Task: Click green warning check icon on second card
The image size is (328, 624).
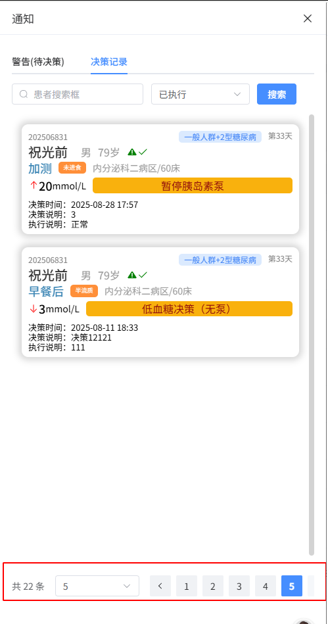Action: (x=137, y=275)
